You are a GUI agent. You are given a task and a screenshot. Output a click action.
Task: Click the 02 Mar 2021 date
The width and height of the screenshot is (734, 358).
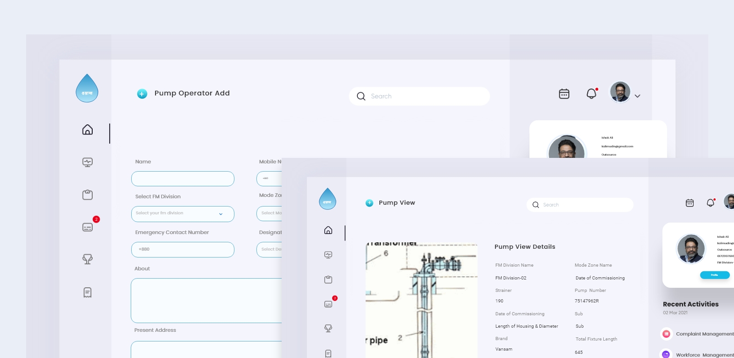675,313
